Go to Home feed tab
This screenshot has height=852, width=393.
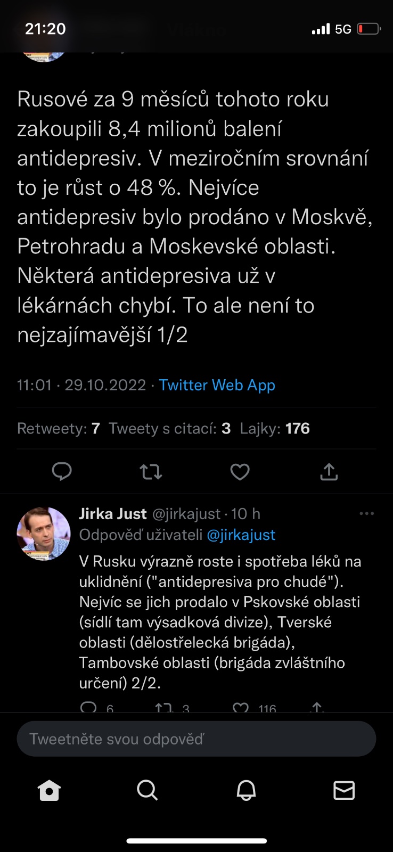tap(50, 791)
